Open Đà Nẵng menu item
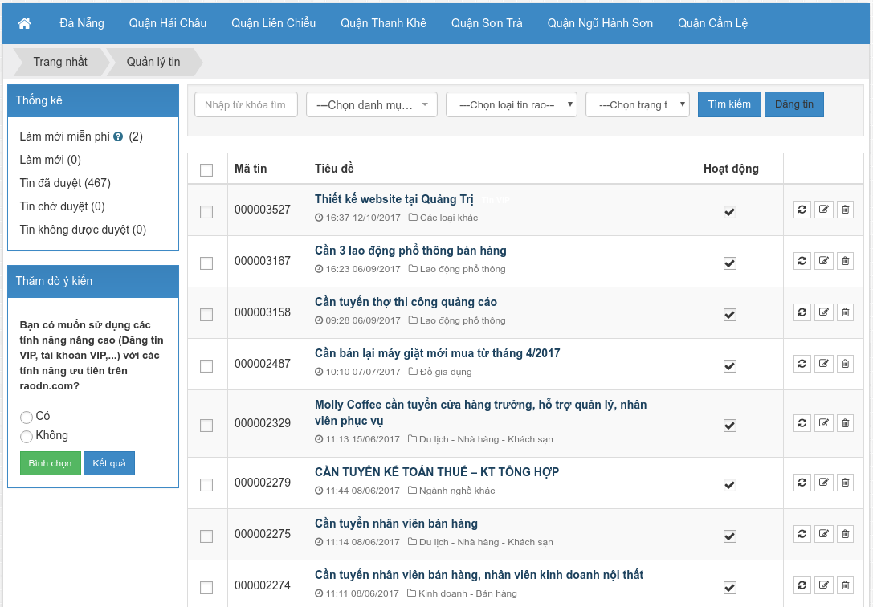Screen dimensions: 873x607 click(x=82, y=23)
